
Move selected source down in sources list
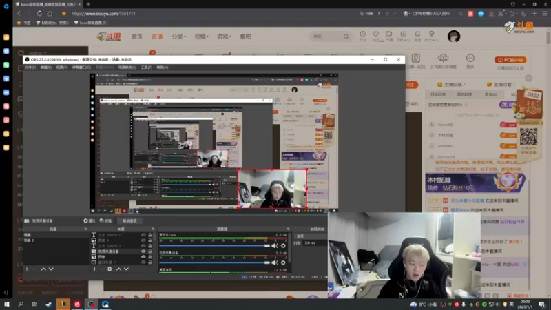tap(126, 269)
